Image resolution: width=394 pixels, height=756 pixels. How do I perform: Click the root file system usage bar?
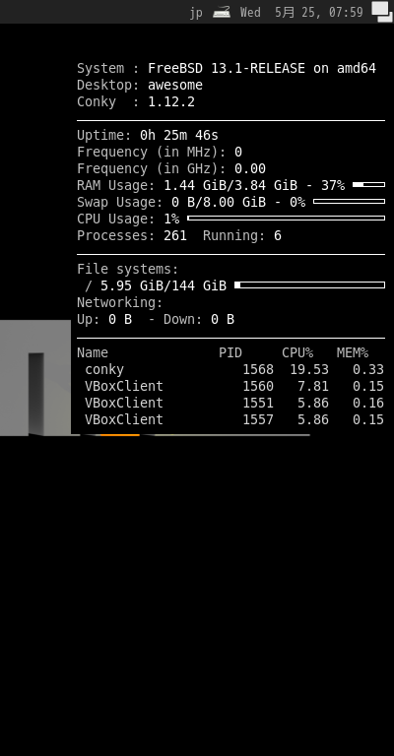(x=309, y=284)
